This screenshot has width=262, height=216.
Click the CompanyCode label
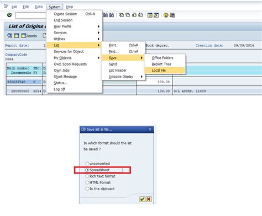pos(16,55)
